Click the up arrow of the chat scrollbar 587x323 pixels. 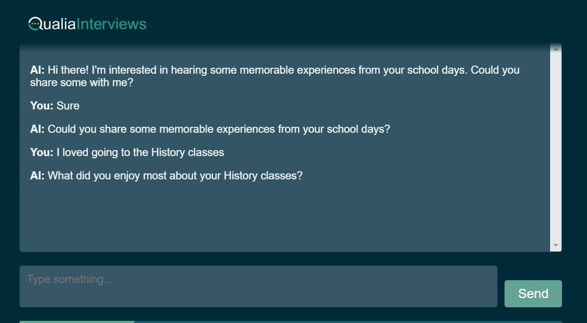click(x=556, y=49)
